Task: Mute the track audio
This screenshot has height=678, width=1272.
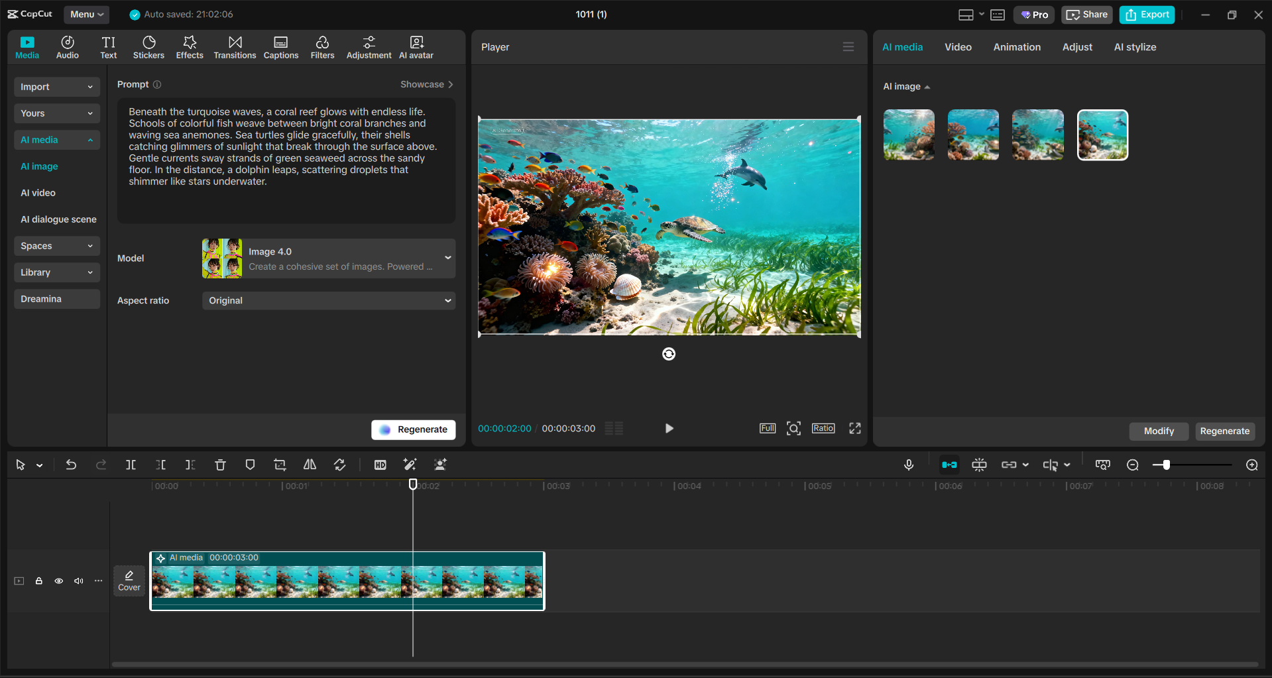Action: pos(78,581)
